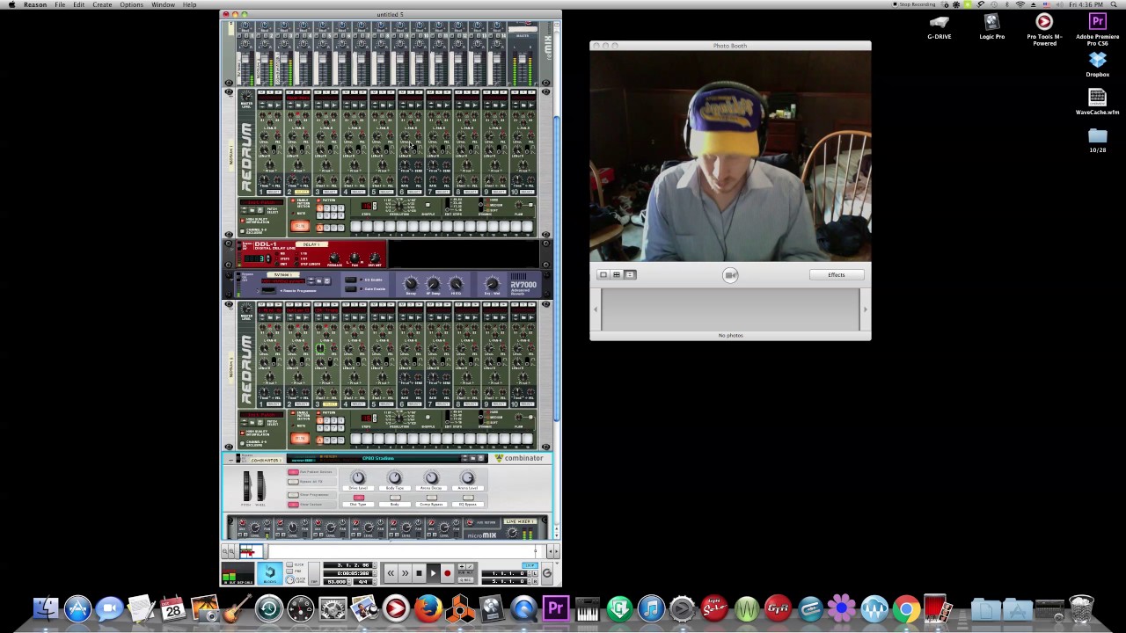Click the transport Fast Forward button

[x=405, y=573]
